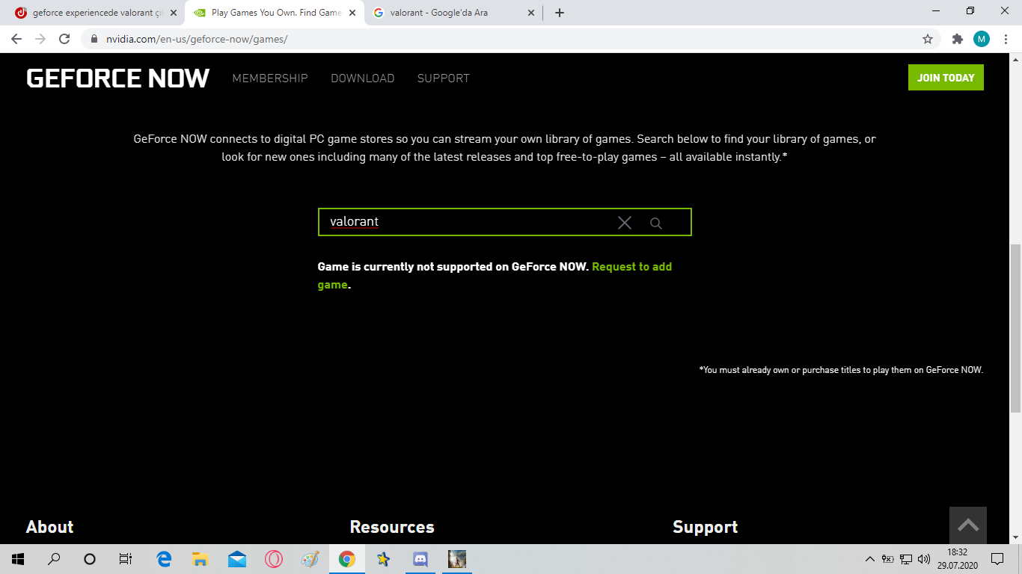Open the volume control in the system tray

(924, 559)
